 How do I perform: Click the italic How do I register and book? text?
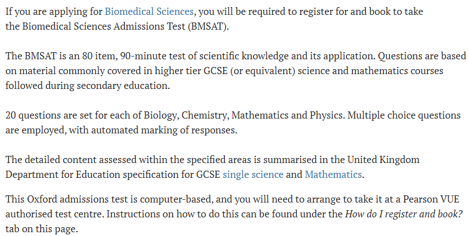tap(404, 214)
